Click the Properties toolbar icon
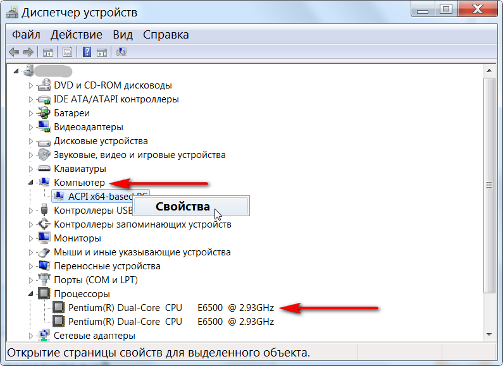 tap(67, 52)
